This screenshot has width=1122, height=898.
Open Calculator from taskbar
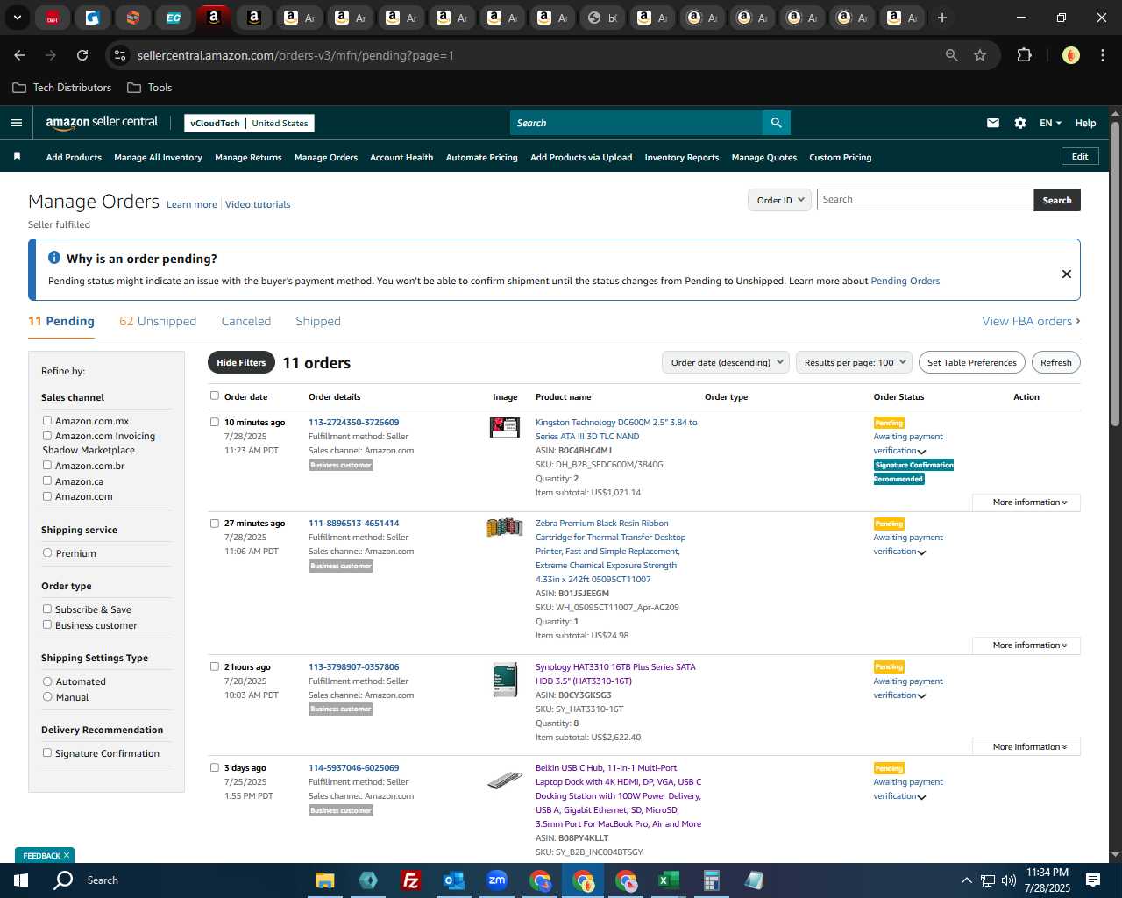click(711, 880)
